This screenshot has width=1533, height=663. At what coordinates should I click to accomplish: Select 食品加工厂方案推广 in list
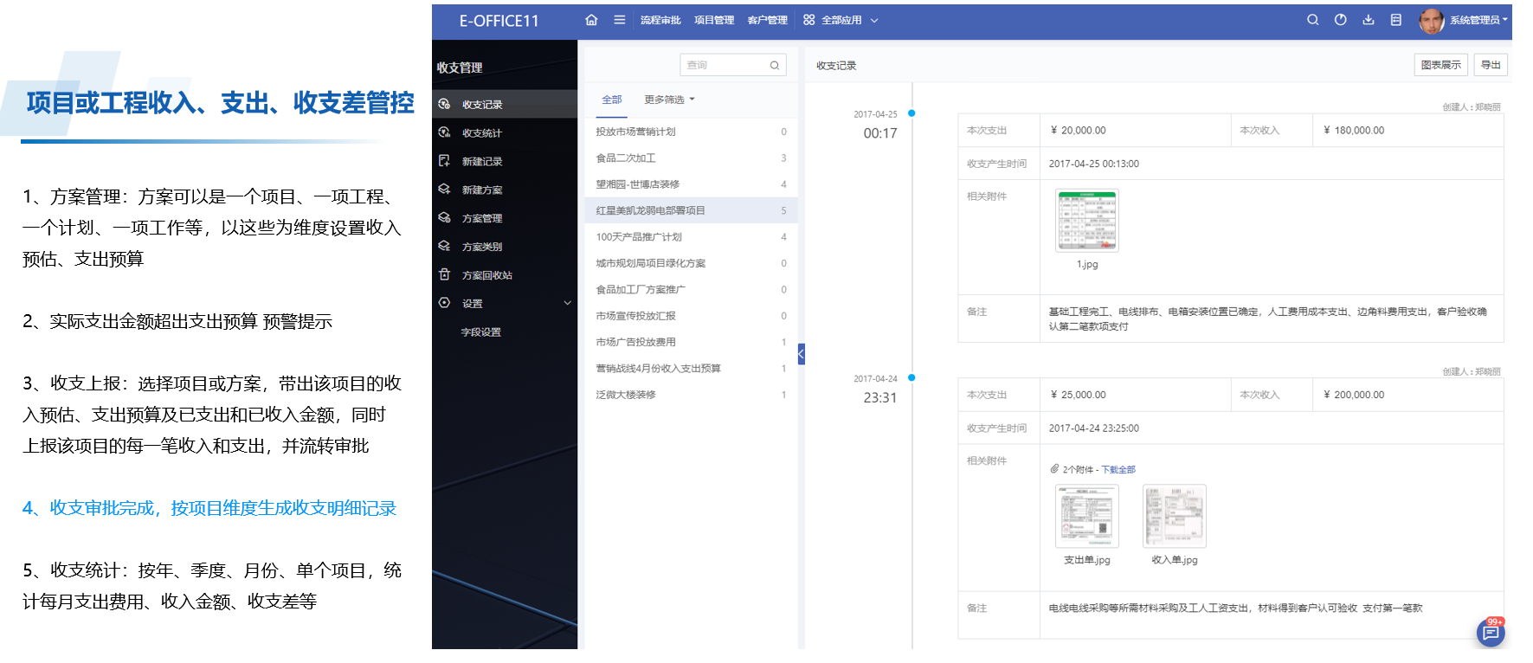click(x=691, y=289)
